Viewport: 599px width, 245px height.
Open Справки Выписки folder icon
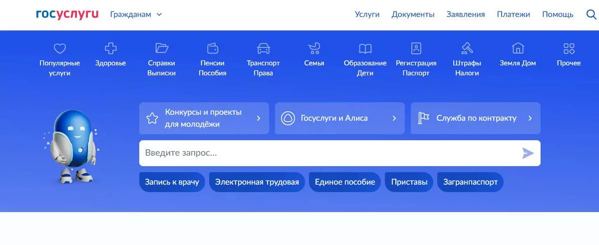click(x=161, y=48)
